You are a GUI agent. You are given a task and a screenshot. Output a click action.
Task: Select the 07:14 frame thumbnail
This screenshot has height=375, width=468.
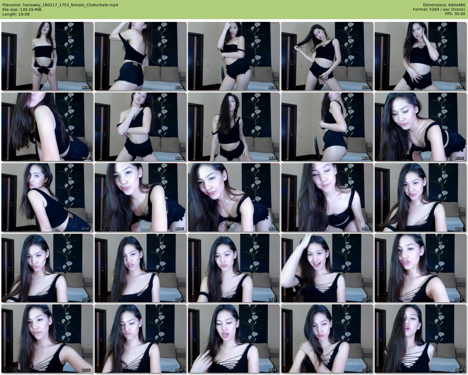click(420, 127)
